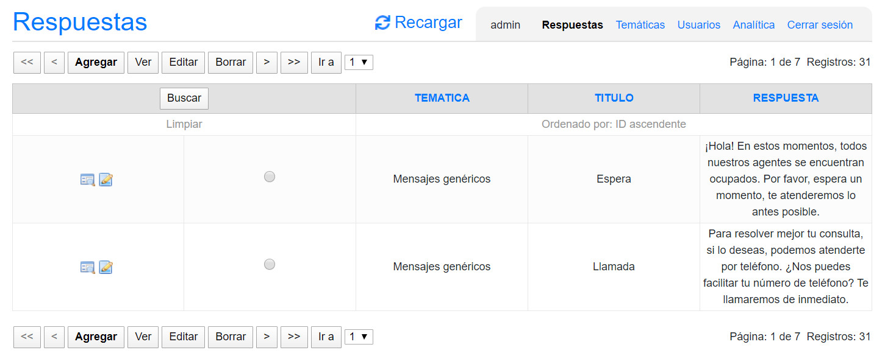Open the top page number dropdown
Viewport: 885px width, 364px height.
tap(359, 62)
